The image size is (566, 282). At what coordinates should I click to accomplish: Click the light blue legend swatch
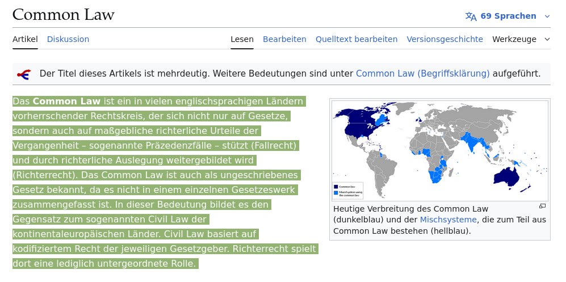pos(336,192)
